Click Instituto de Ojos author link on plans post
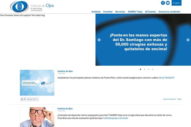Screen dimensions: 191x127 click(65, 71)
